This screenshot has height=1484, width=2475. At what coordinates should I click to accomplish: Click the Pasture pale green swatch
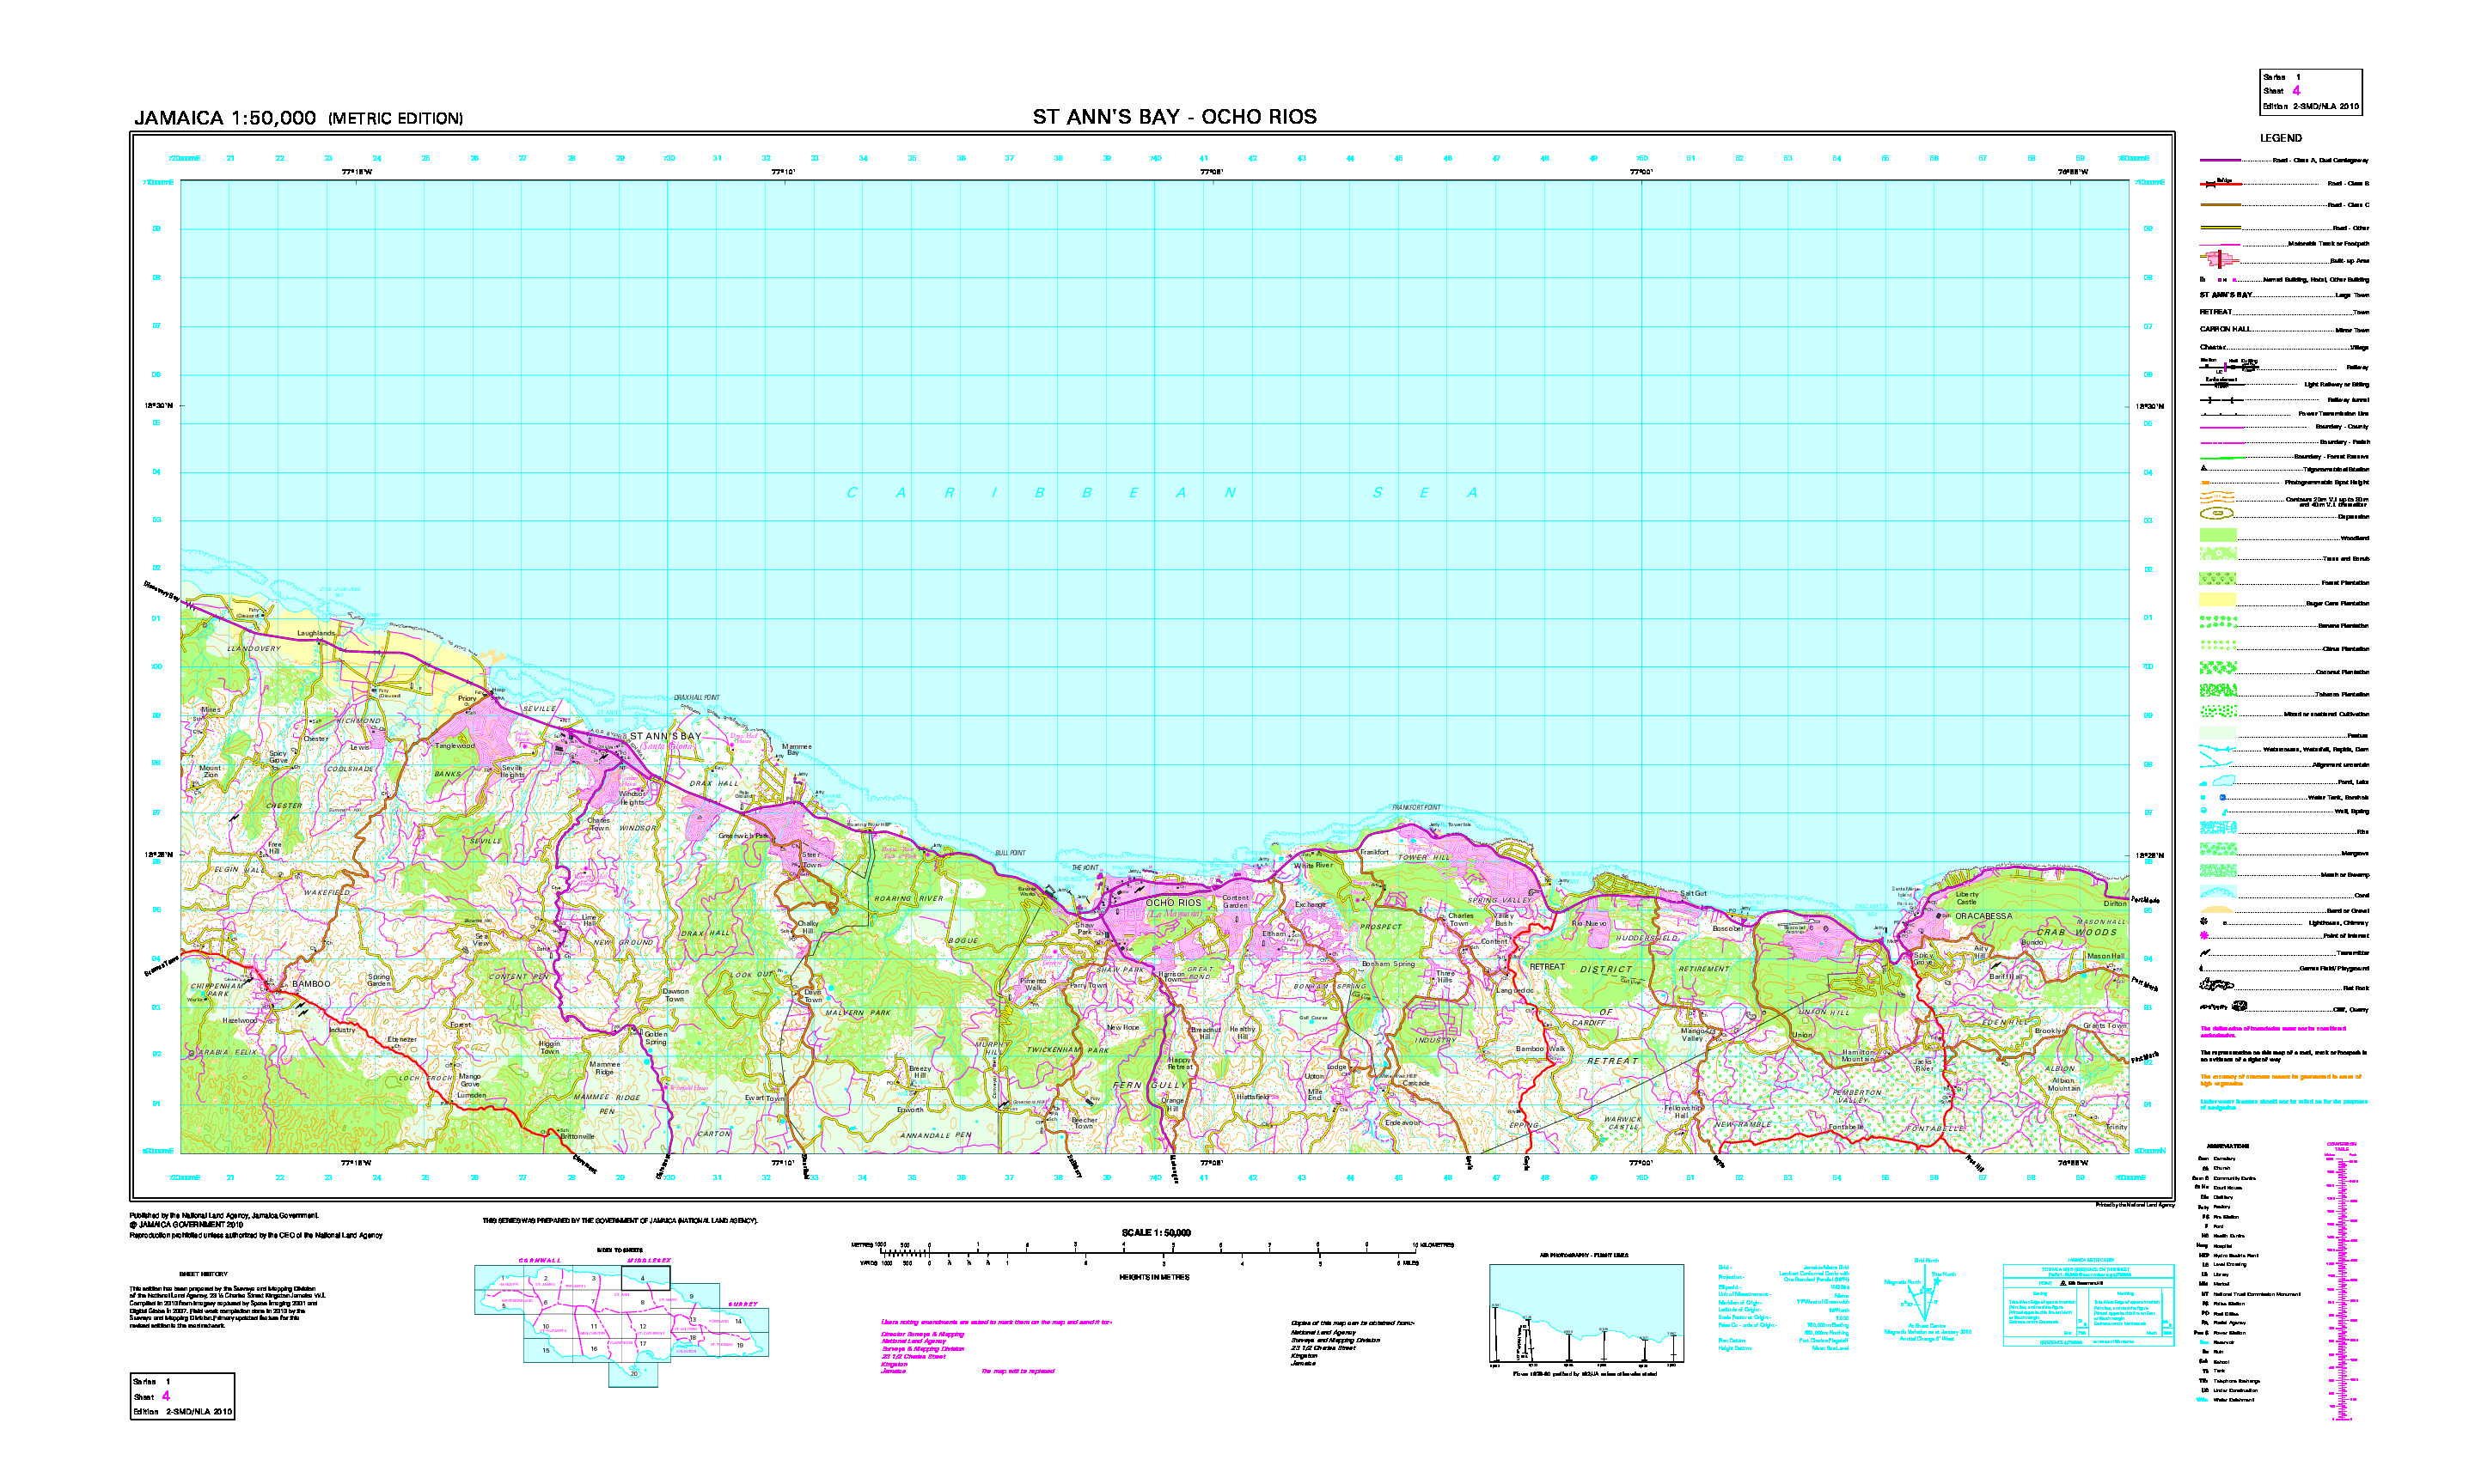coord(2217,734)
